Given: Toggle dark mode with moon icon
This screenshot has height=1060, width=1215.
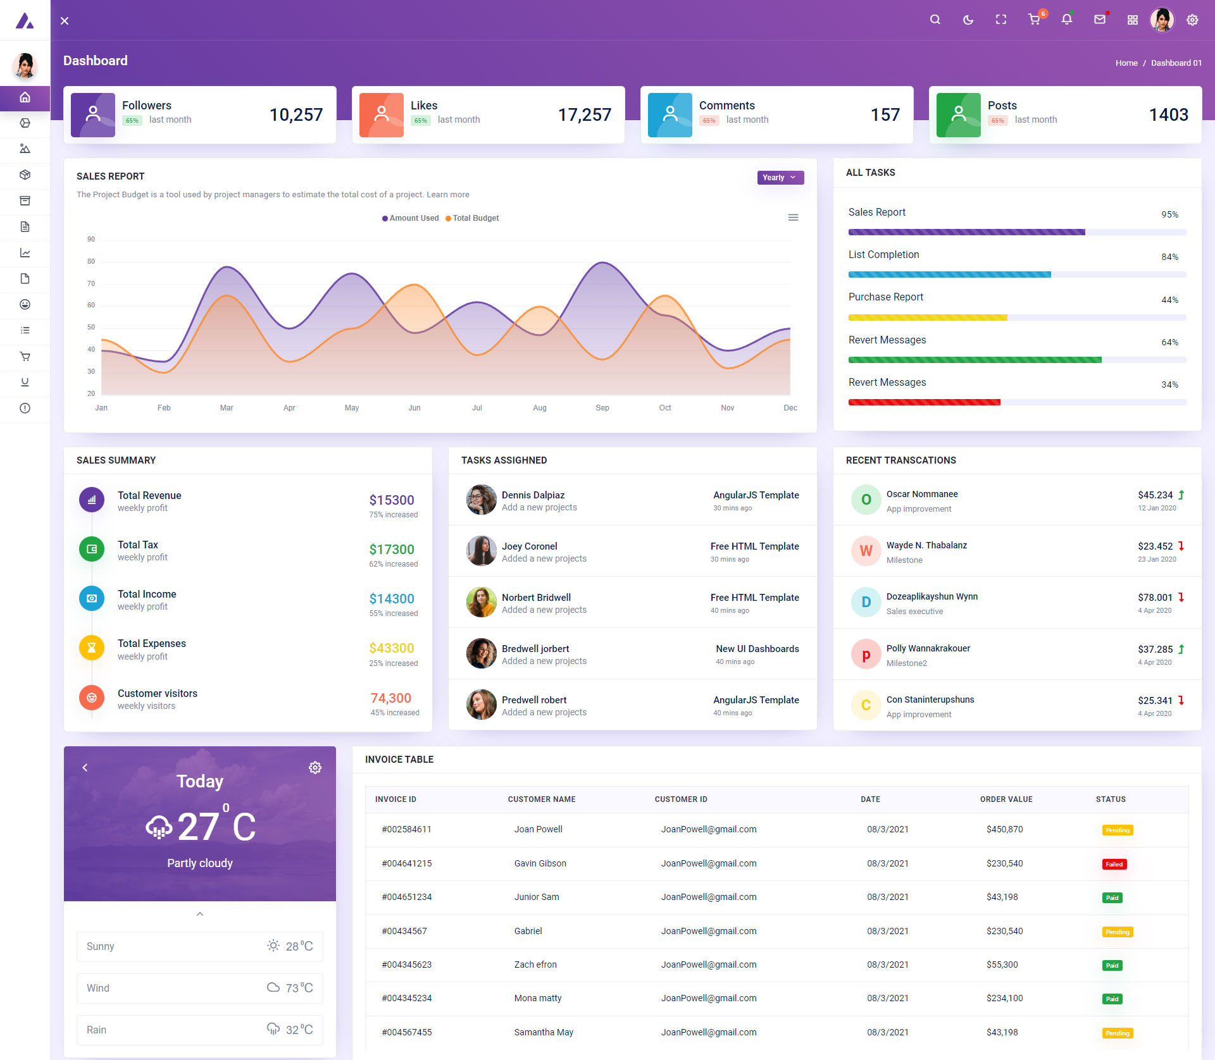Looking at the screenshot, I should pyautogui.click(x=968, y=20).
